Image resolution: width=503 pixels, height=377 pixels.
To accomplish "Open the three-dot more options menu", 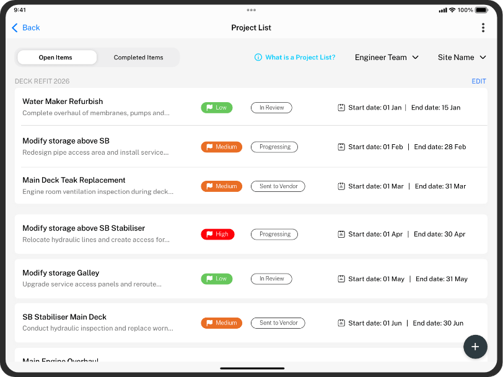I will [x=483, y=28].
